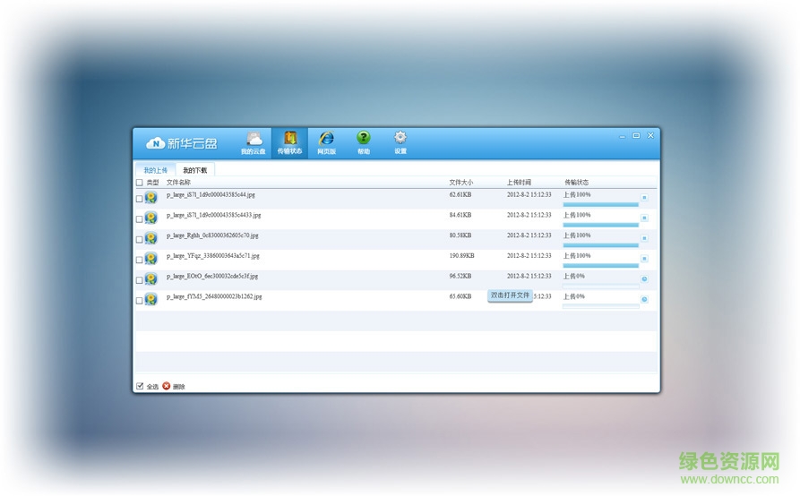Click the file type icon of p_large_Rghh_0c83000362605c70.jpg
The image size is (800, 496).
[151, 238]
